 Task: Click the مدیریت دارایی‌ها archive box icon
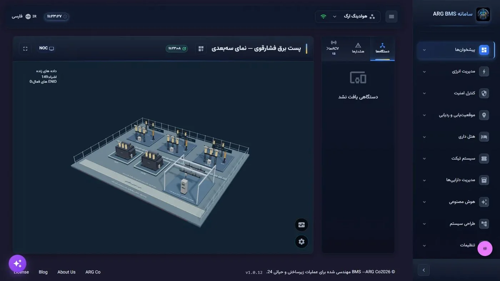[x=484, y=180]
